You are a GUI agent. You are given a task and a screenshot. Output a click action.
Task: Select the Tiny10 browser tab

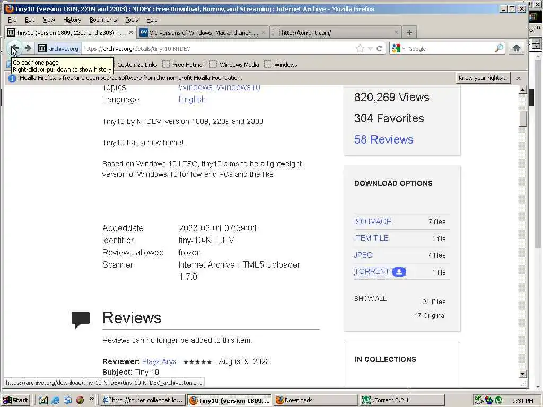click(71, 32)
